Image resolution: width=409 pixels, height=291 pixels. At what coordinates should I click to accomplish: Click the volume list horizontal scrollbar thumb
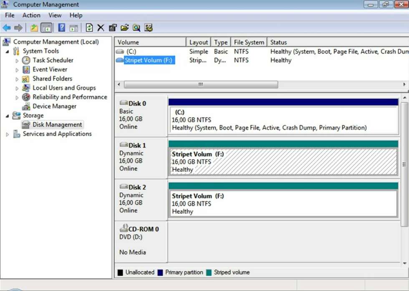coord(201,85)
